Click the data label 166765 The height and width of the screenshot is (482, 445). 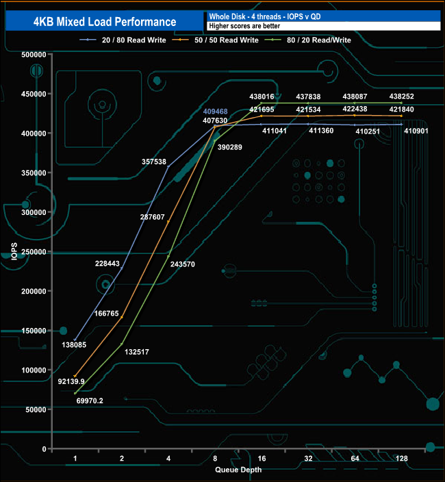(x=106, y=314)
